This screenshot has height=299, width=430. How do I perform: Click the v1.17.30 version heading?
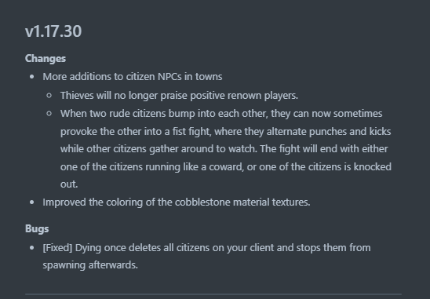point(53,31)
